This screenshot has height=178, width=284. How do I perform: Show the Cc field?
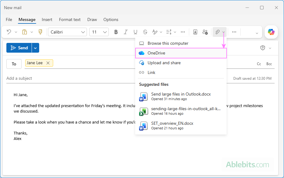point(259,64)
